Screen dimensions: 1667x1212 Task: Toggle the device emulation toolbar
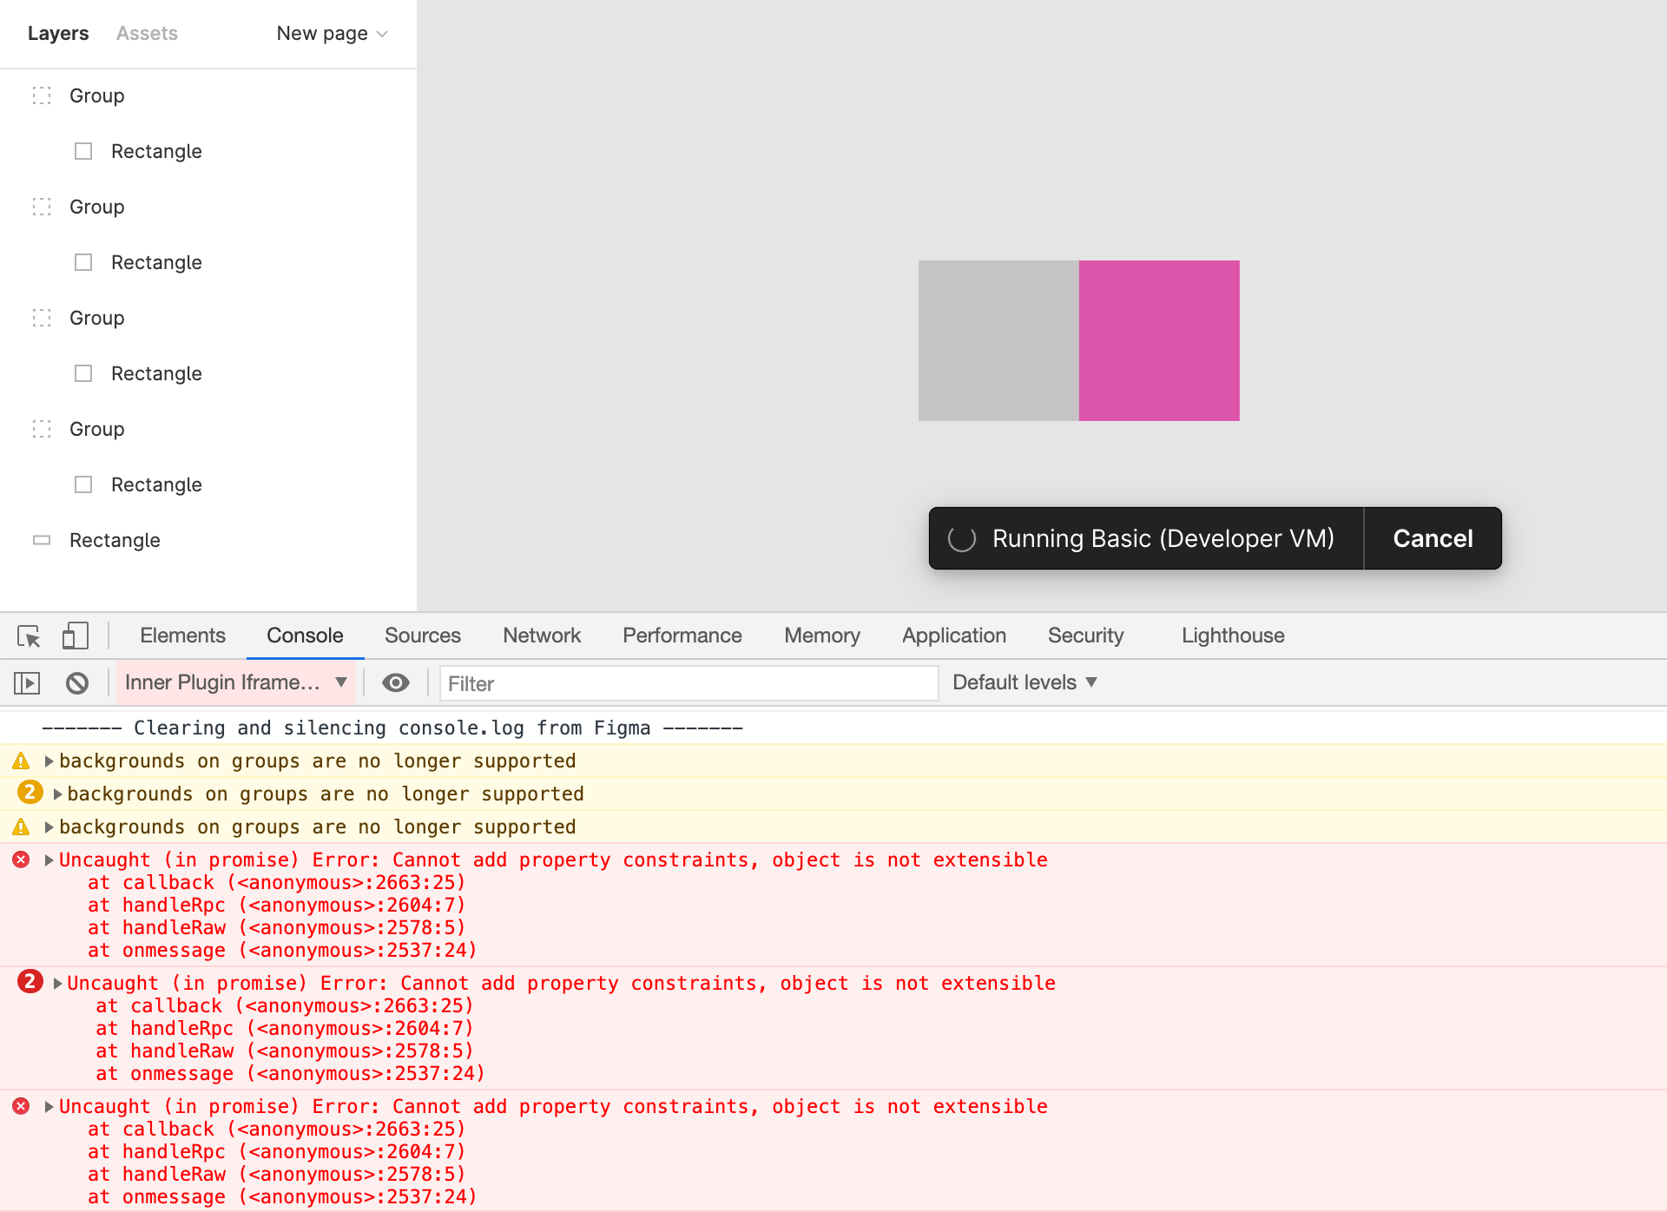pos(75,636)
